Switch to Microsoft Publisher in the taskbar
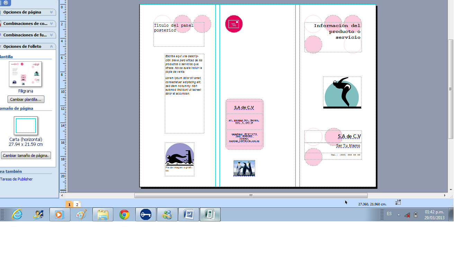The image size is (473, 266). [210, 214]
